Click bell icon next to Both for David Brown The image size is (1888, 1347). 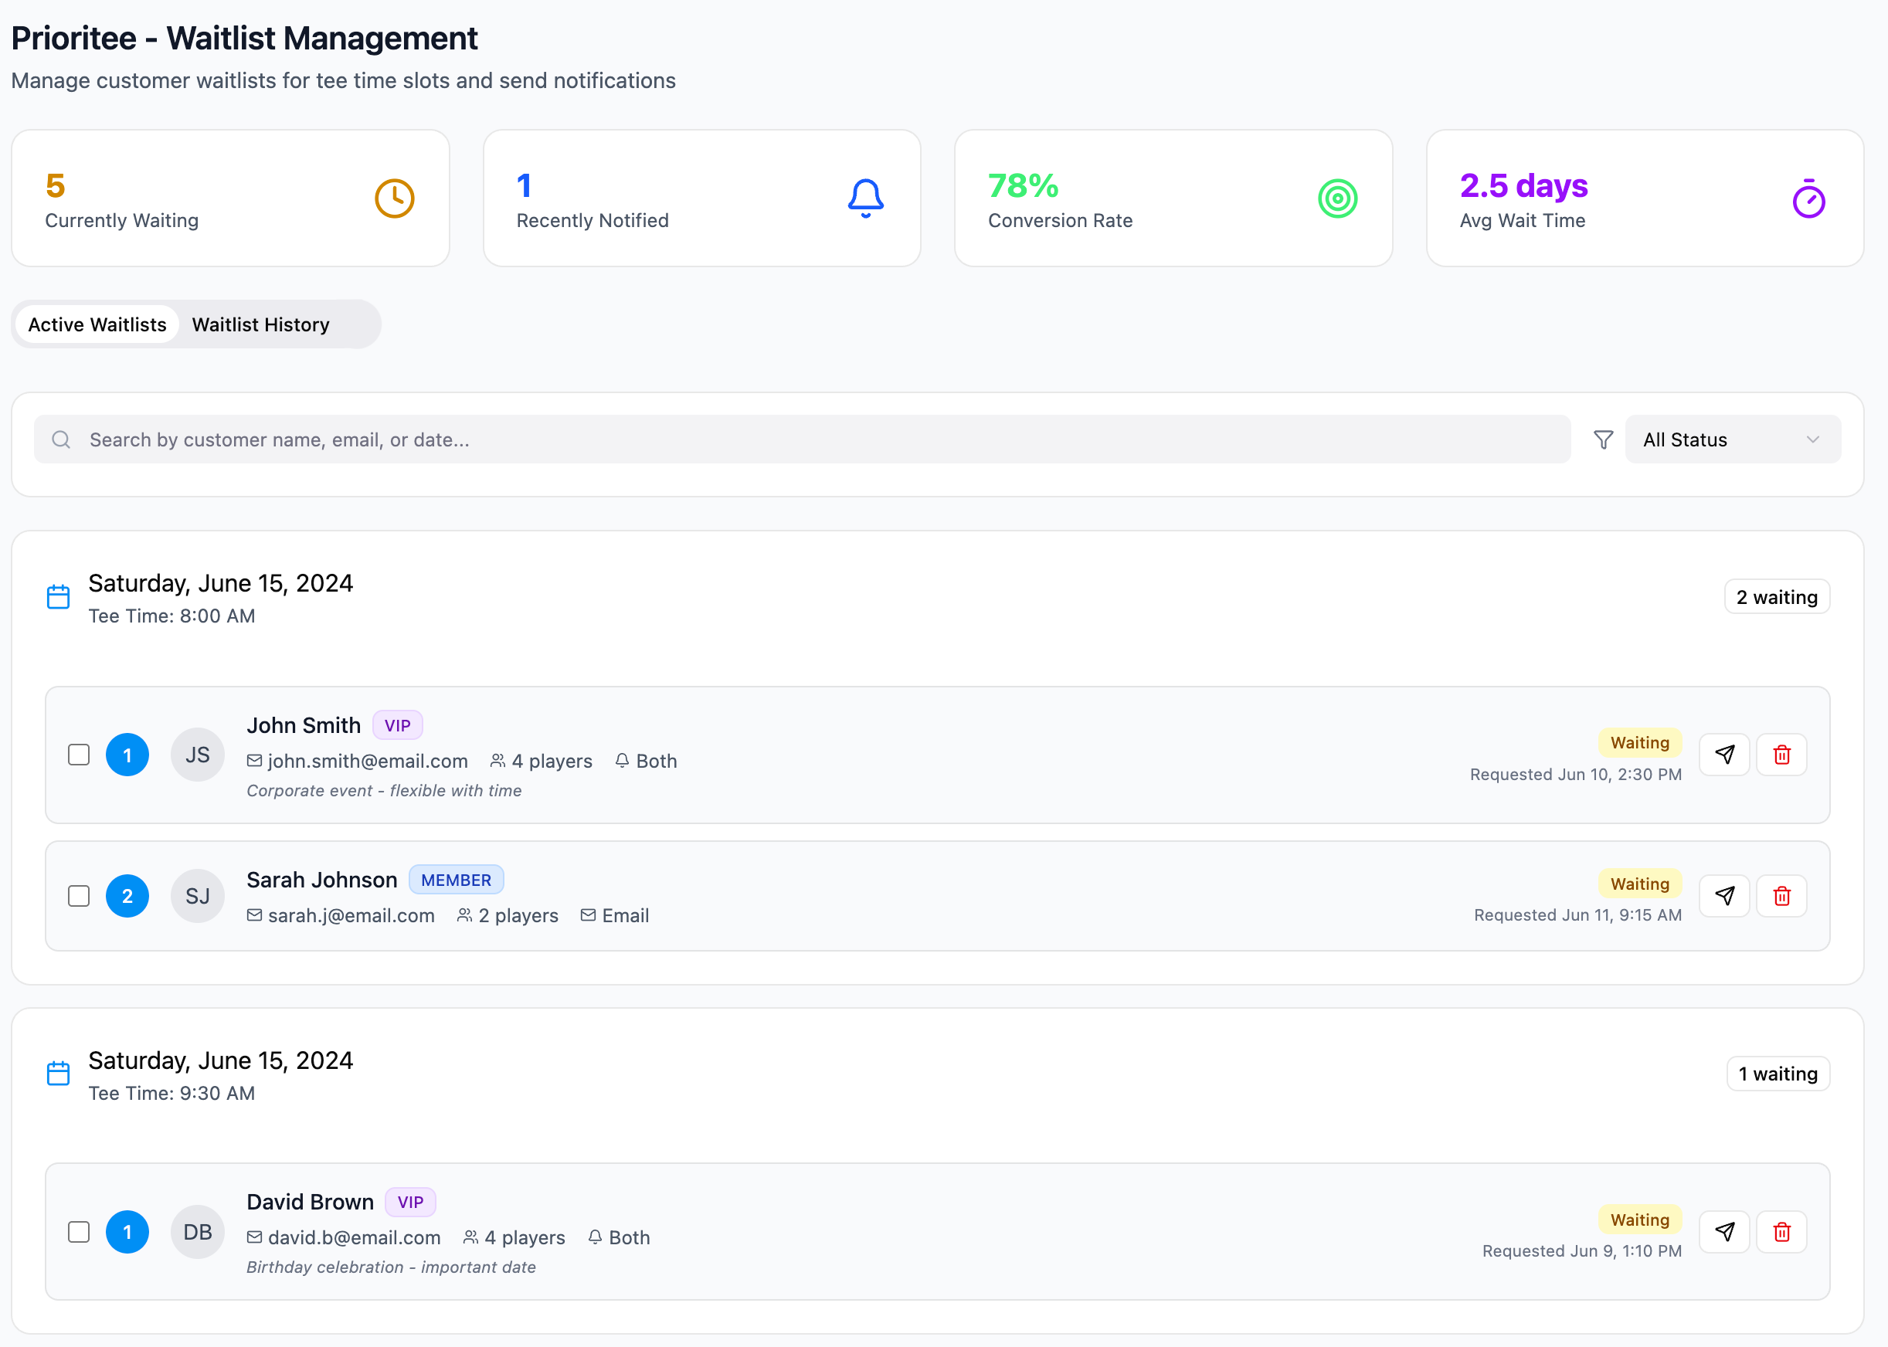tap(595, 1237)
